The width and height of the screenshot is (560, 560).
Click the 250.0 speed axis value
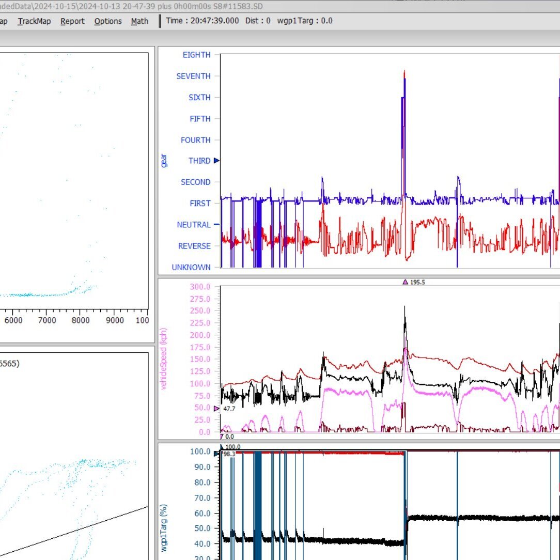coord(200,310)
